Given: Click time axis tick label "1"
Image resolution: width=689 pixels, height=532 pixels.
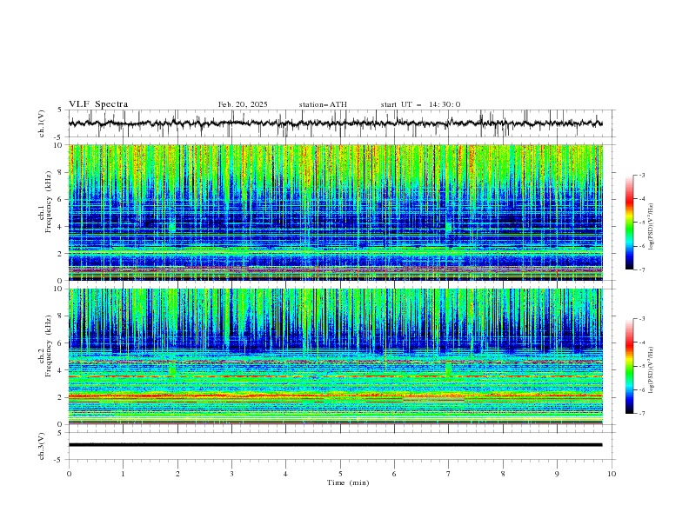Looking at the screenshot, I should (123, 474).
